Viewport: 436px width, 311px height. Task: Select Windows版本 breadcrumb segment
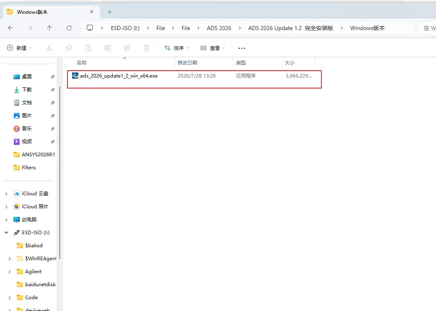pyautogui.click(x=367, y=28)
